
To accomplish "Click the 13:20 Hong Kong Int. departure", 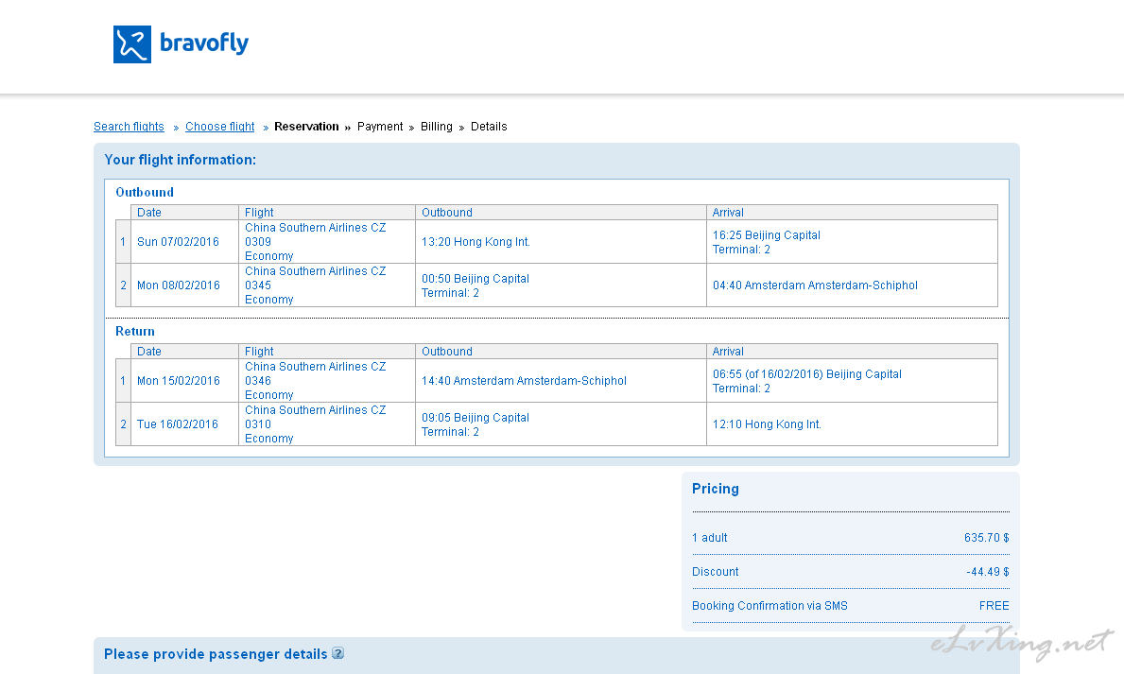I will (x=476, y=242).
